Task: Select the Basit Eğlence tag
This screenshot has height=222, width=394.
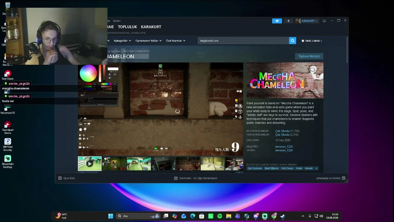Action: [271, 168]
